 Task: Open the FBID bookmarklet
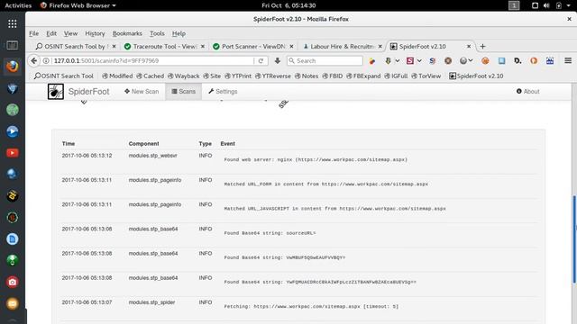coord(333,76)
